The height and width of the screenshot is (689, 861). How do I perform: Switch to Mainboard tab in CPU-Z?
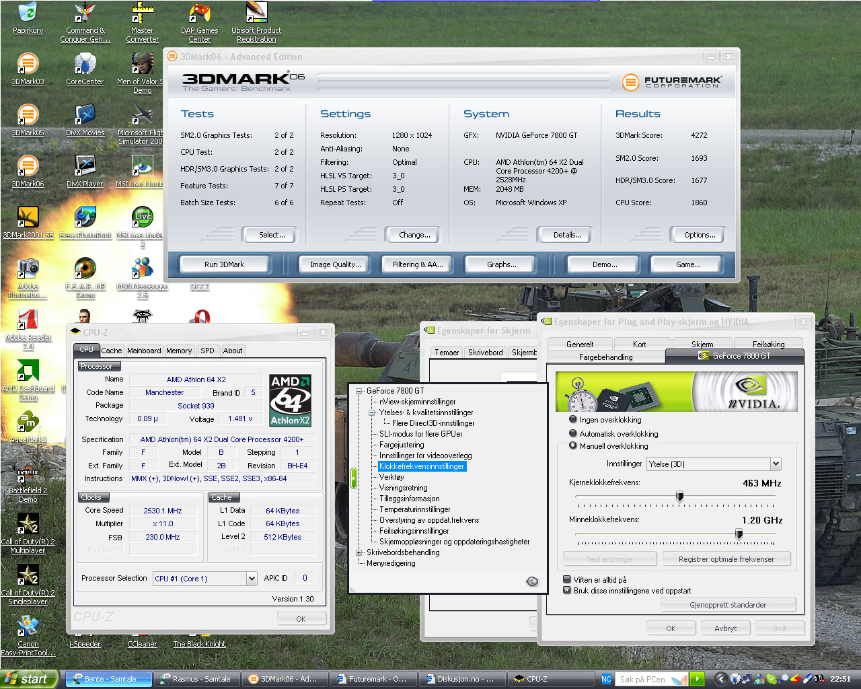click(144, 351)
